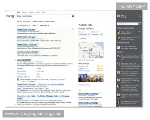
Task: Click the sidebar collapse arrow icon
Action: (x=113, y=16)
